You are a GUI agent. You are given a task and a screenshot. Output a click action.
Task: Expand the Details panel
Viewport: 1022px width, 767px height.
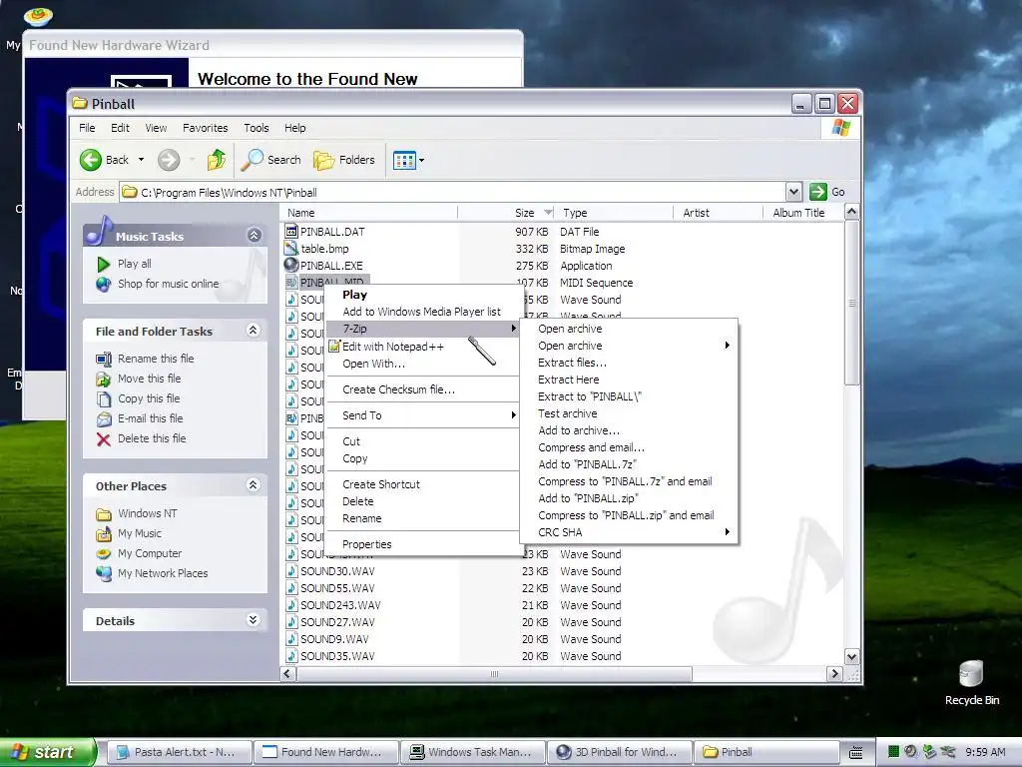[x=253, y=620]
